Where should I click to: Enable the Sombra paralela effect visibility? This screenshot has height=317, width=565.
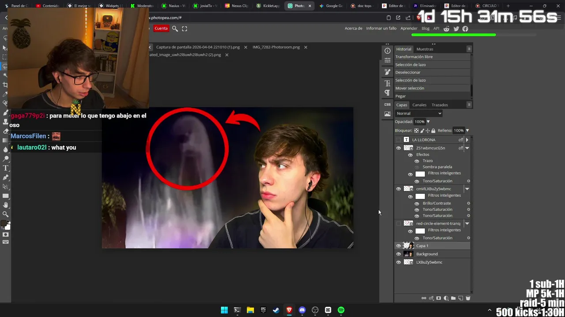point(417,167)
